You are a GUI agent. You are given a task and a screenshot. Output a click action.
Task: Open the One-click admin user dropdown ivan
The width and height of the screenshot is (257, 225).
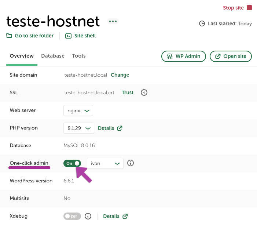tap(105, 163)
